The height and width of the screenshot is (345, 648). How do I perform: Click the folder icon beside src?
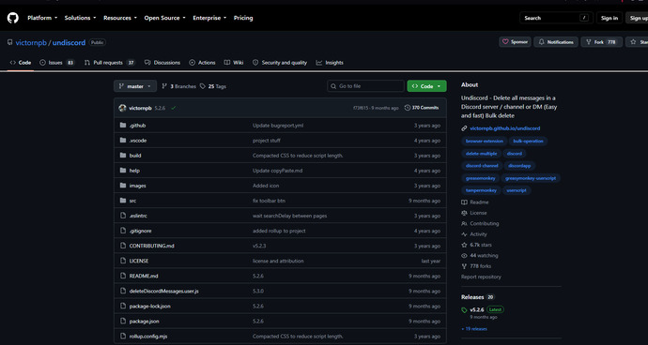[123, 201]
